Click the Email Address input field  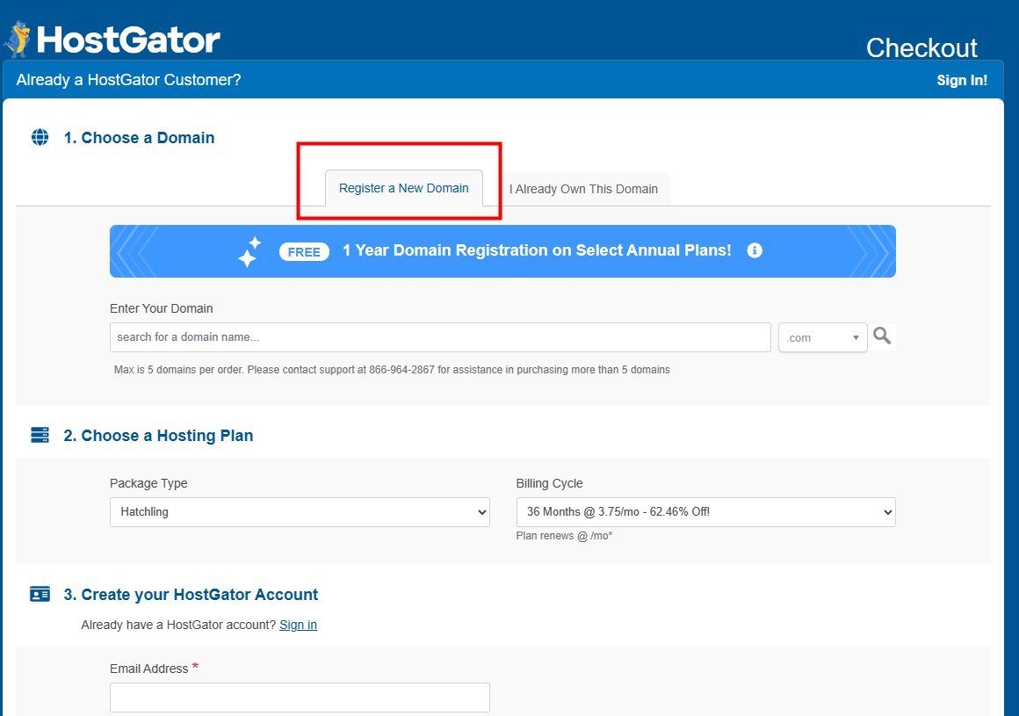(x=300, y=698)
